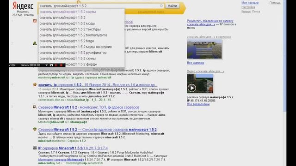
Task: Open the recorder dropdown arrow
Action: pyautogui.click(x=46, y=65)
